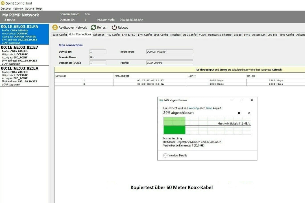The height and width of the screenshot is (203, 305).
Task: Open the Help menu
Action: click(39, 8)
